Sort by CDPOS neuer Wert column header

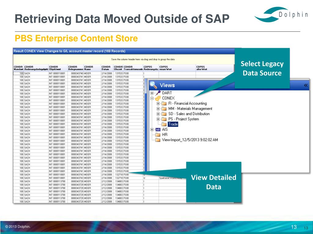177,68
